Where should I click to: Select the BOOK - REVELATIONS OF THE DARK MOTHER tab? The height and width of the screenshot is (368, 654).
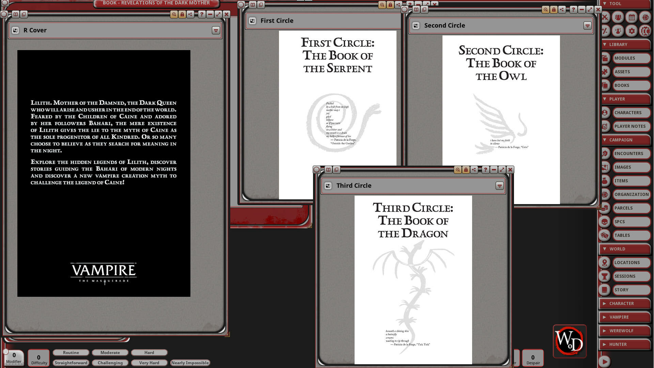tap(156, 3)
